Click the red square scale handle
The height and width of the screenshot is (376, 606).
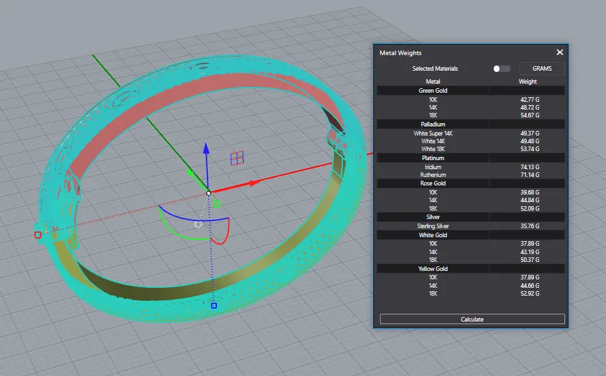(38, 235)
